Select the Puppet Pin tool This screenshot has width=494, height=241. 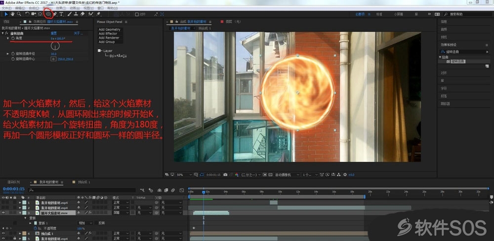[98, 14]
